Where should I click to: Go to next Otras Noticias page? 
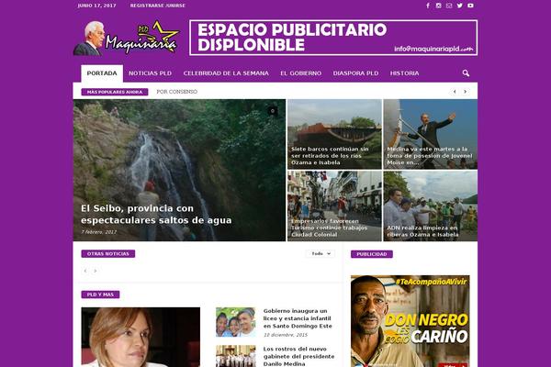click(x=96, y=271)
